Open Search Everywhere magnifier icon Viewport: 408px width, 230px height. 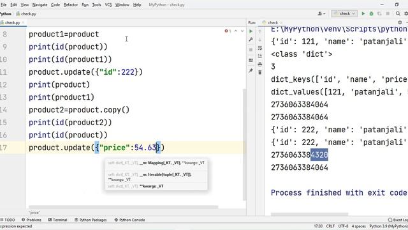398,13
